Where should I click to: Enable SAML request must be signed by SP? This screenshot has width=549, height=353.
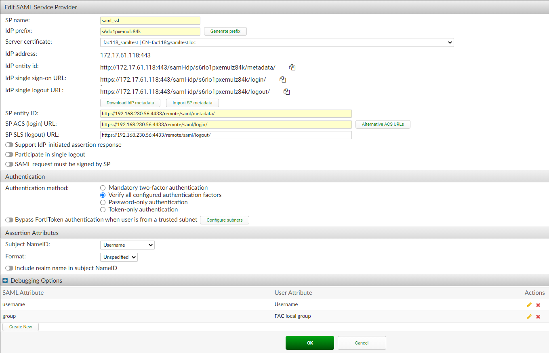pyautogui.click(x=9, y=164)
